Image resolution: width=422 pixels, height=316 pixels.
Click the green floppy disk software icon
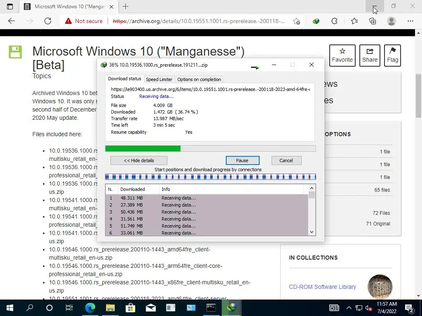[x=15, y=52]
